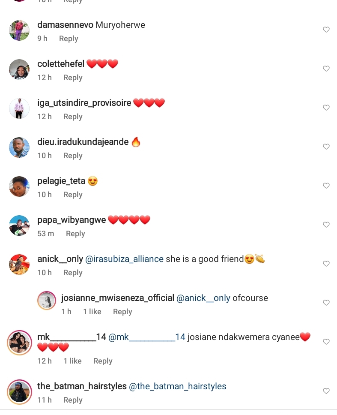This screenshot has height=415, width=337.
Task: Open mk___14's story avatar
Action: coord(19,343)
